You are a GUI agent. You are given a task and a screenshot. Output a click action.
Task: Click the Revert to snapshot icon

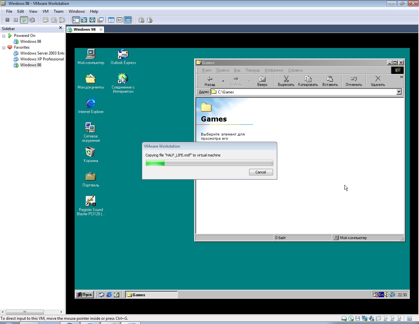pyautogui.click(x=54, y=20)
